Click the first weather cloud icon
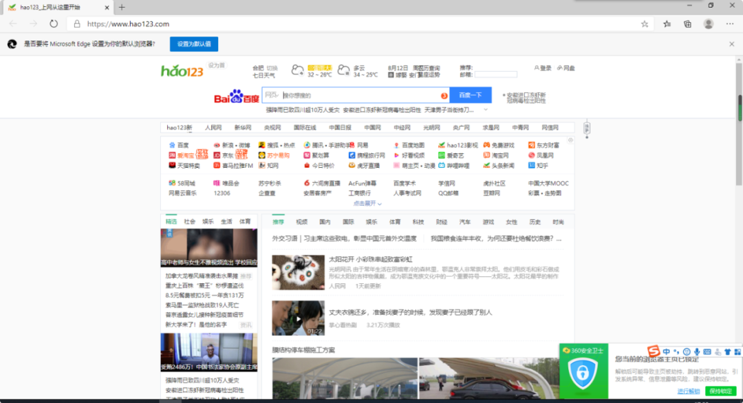This screenshot has height=403, width=743. tap(298, 71)
